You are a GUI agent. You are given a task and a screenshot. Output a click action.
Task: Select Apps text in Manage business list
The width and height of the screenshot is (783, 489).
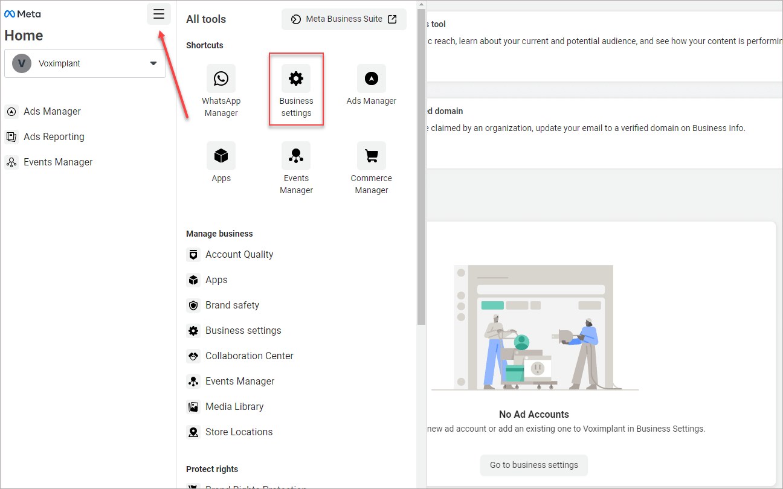216,280
